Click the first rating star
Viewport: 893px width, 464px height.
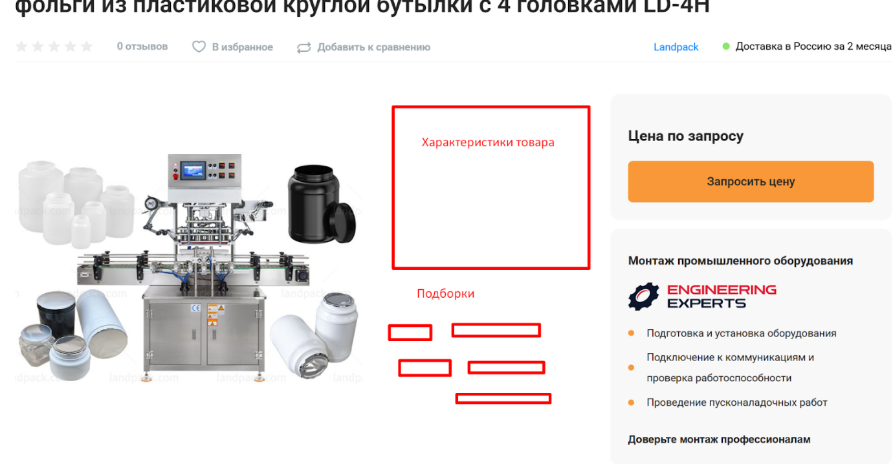[x=21, y=47]
